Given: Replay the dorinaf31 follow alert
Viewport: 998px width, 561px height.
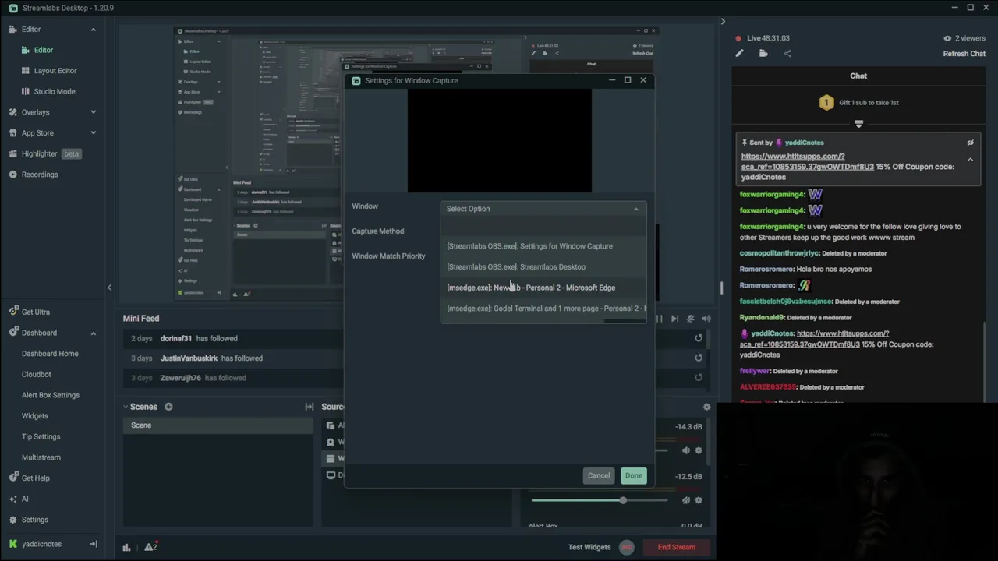Looking at the screenshot, I should tap(699, 338).
